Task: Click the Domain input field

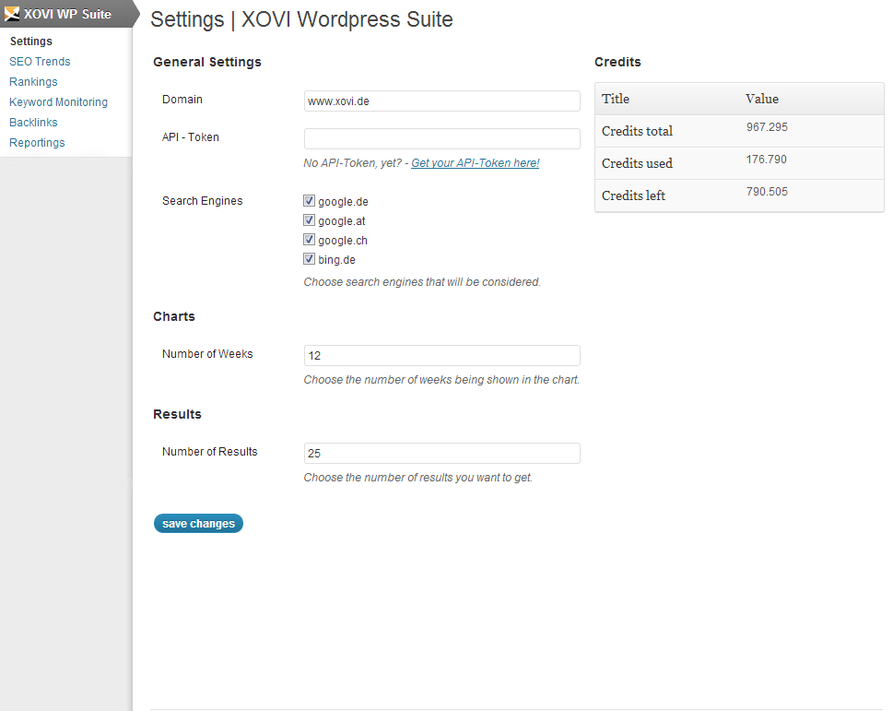Action: 442,101
